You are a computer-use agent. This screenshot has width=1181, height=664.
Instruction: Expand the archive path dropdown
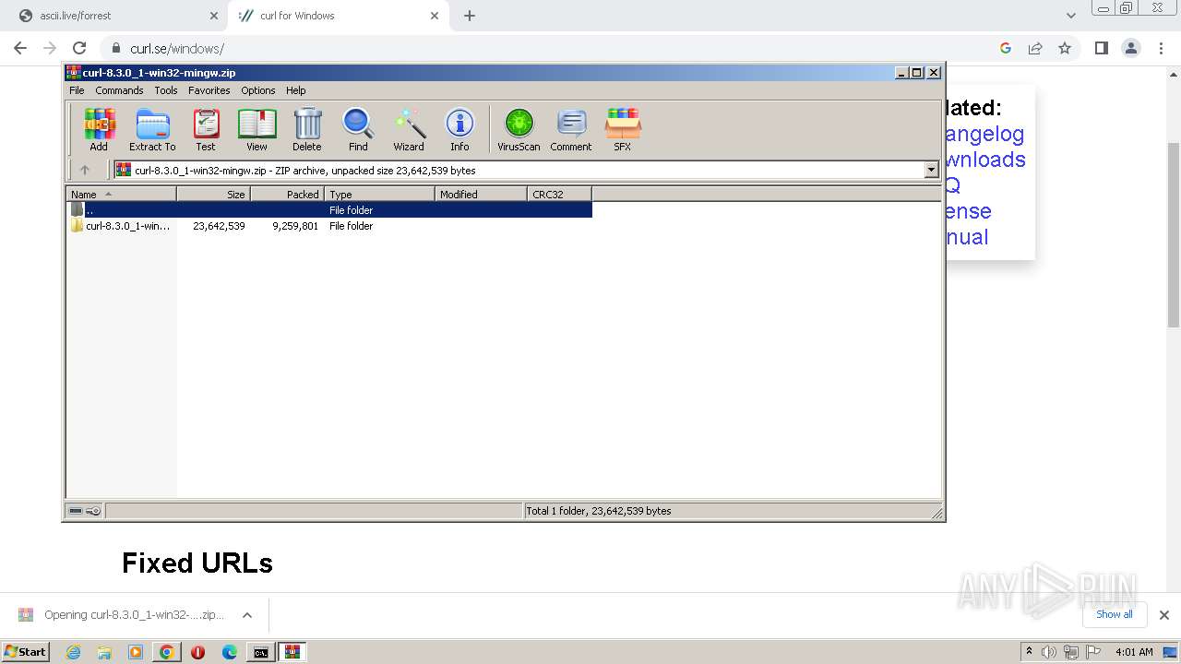[931, 170]
